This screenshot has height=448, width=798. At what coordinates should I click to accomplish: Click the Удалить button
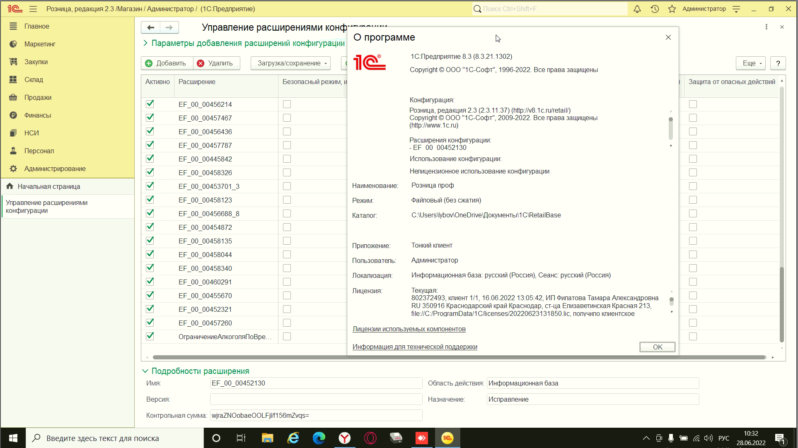coord(216,63)
